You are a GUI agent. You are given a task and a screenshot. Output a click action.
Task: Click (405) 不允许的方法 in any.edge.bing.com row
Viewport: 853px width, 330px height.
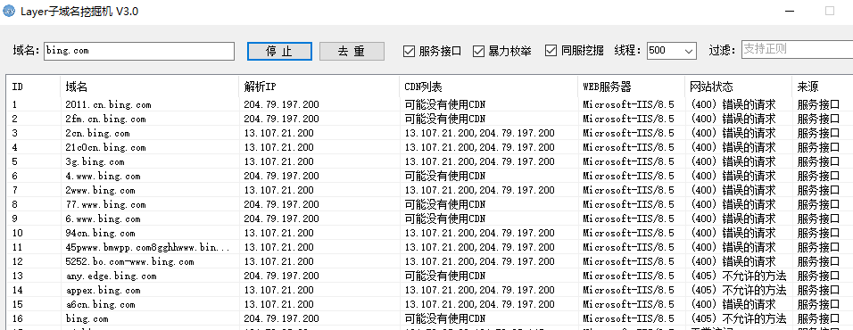[x=738, y=276]
